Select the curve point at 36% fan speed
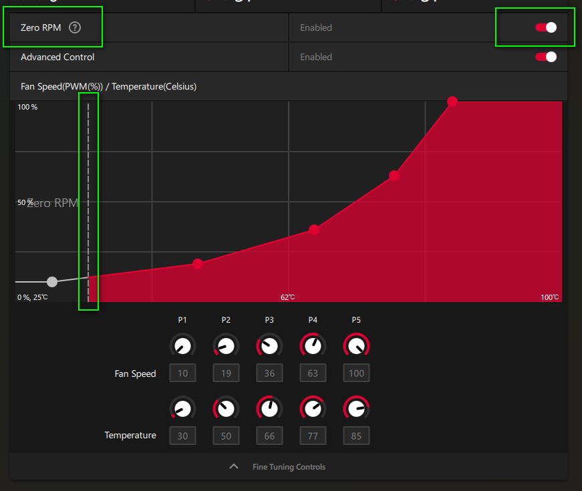The image size is (582, 491). point(314,230)
